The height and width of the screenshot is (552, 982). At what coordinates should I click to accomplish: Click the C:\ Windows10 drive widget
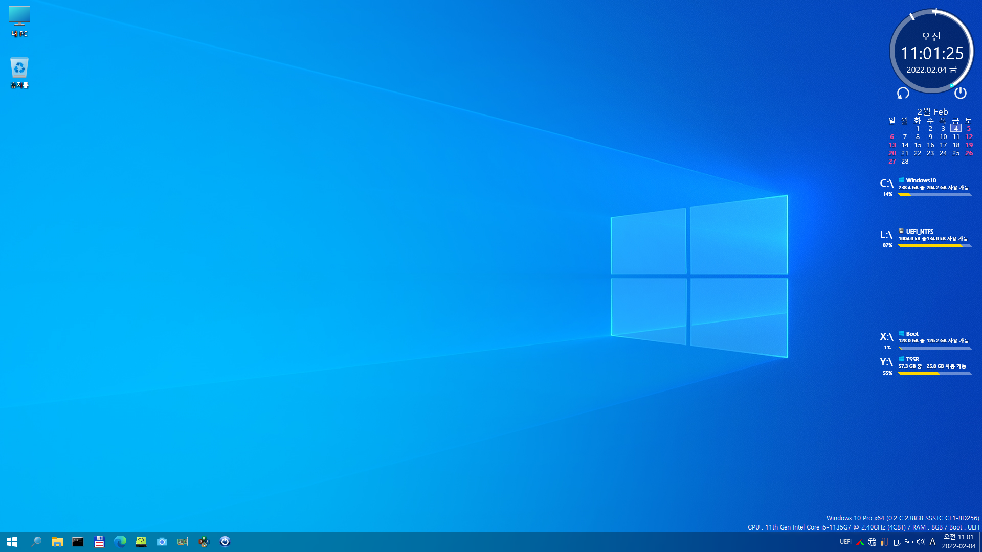[x=926, y=187]
